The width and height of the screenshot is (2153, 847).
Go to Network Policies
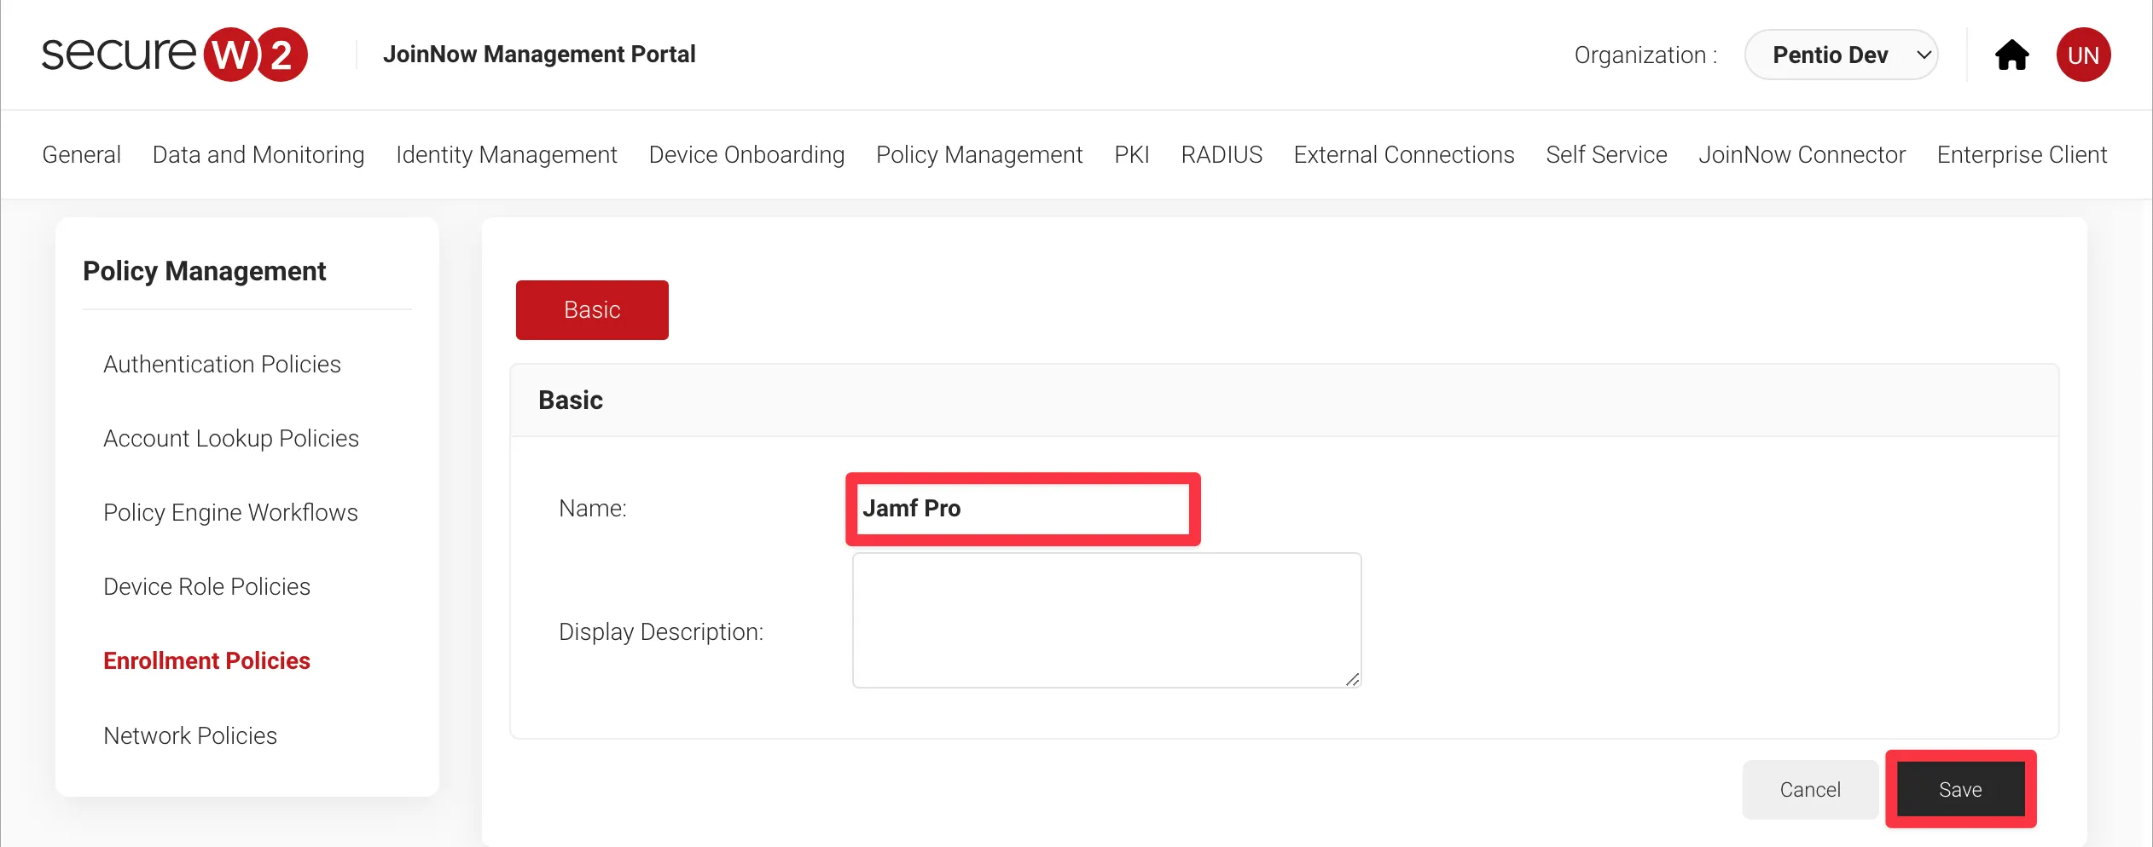click(x=190, y=735)
